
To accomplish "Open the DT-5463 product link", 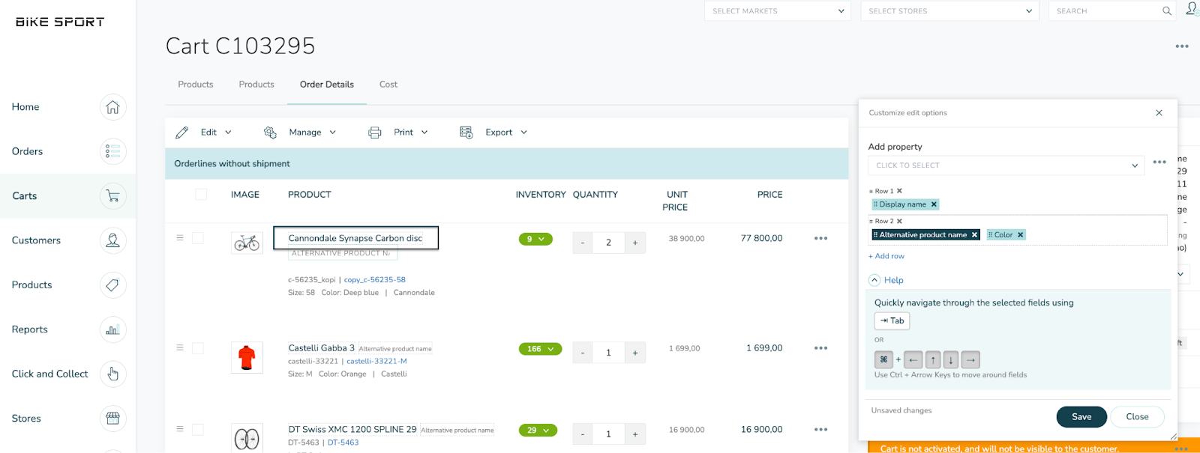I will coord(343,443).
